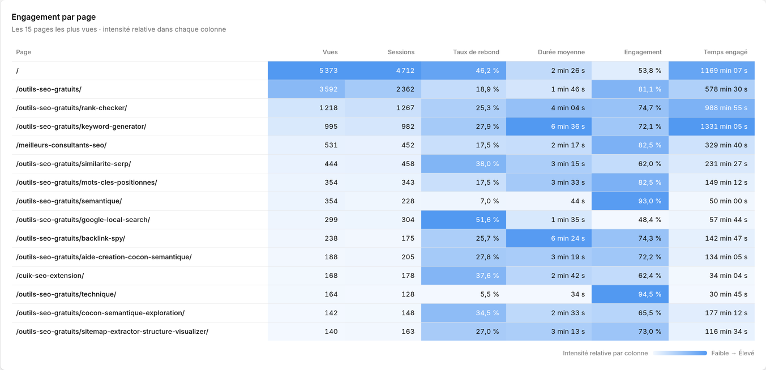Click the 53,8 % engagement cell
Screen dimensions: 766x370
tap(630, 71)
